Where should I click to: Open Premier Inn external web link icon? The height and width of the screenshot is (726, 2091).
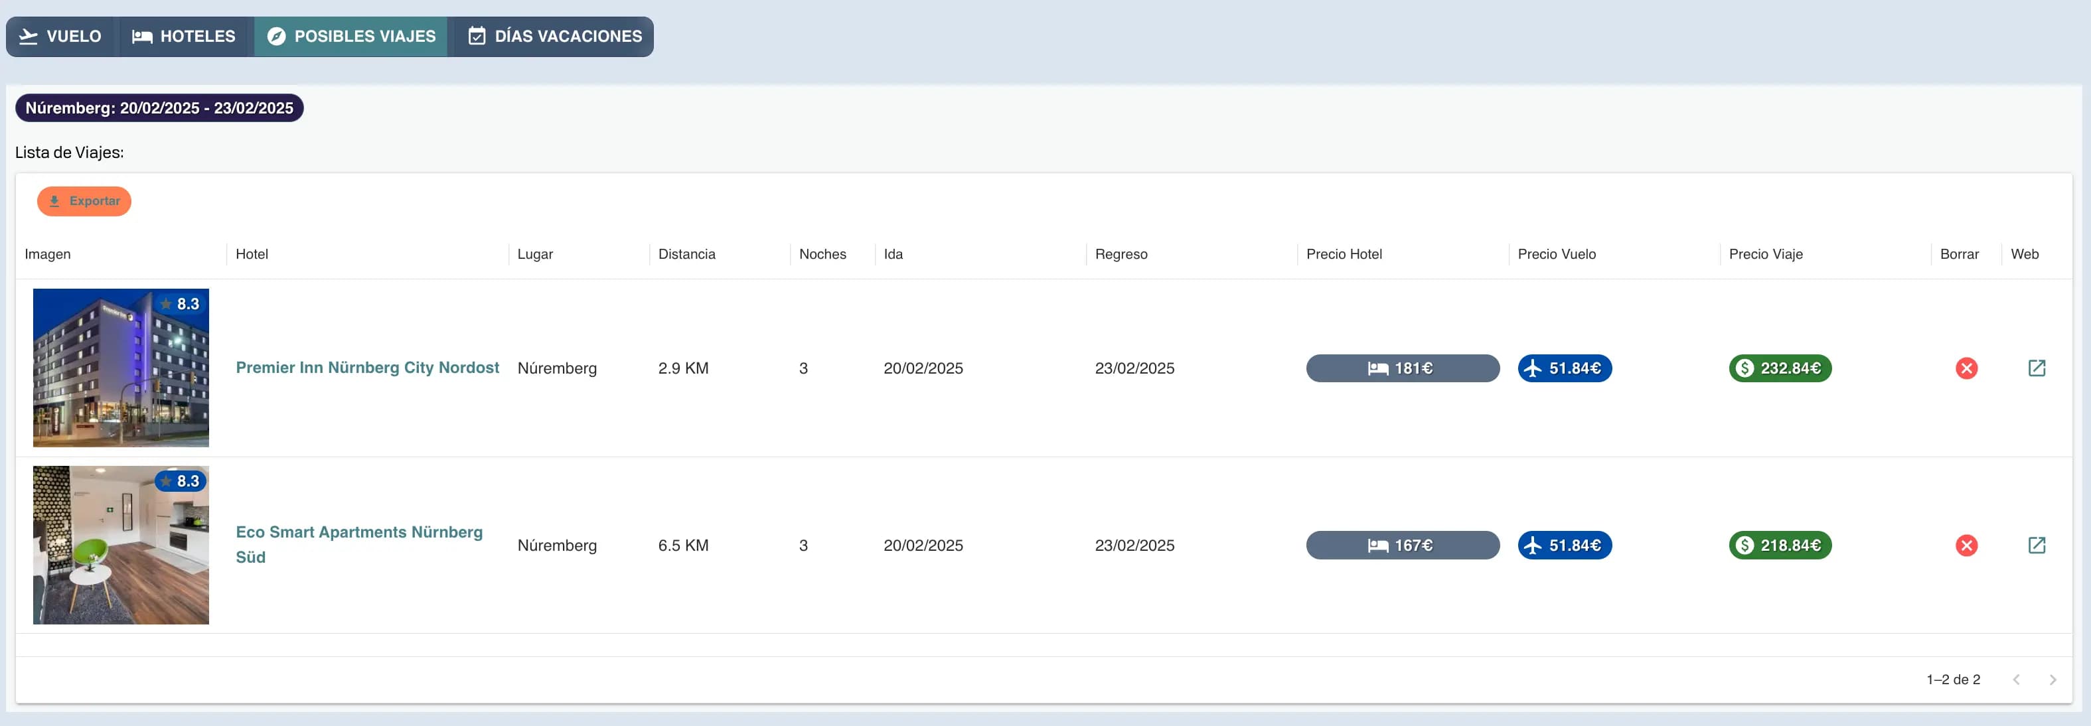pyautogui.click(x=2036, y=368)
